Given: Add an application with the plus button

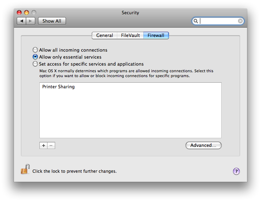Looking at the screenshot, I should [x=44, y=146].
